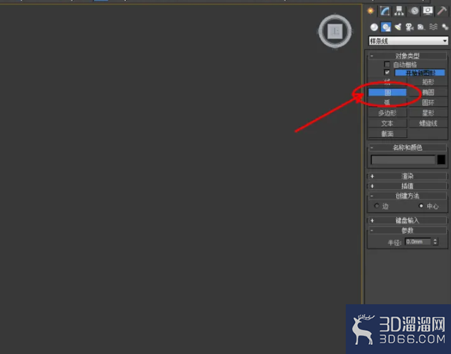Viewport: 451px width, 354px height.
Task: Choose the 弧 arc button
Action: (387, 102)
